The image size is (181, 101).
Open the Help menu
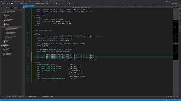coord(47,1)
